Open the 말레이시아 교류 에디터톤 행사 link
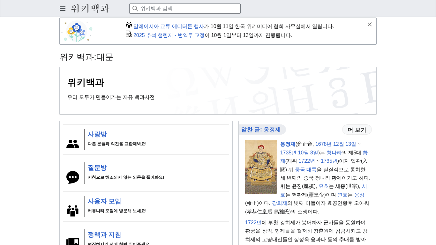 click(169, 26)
